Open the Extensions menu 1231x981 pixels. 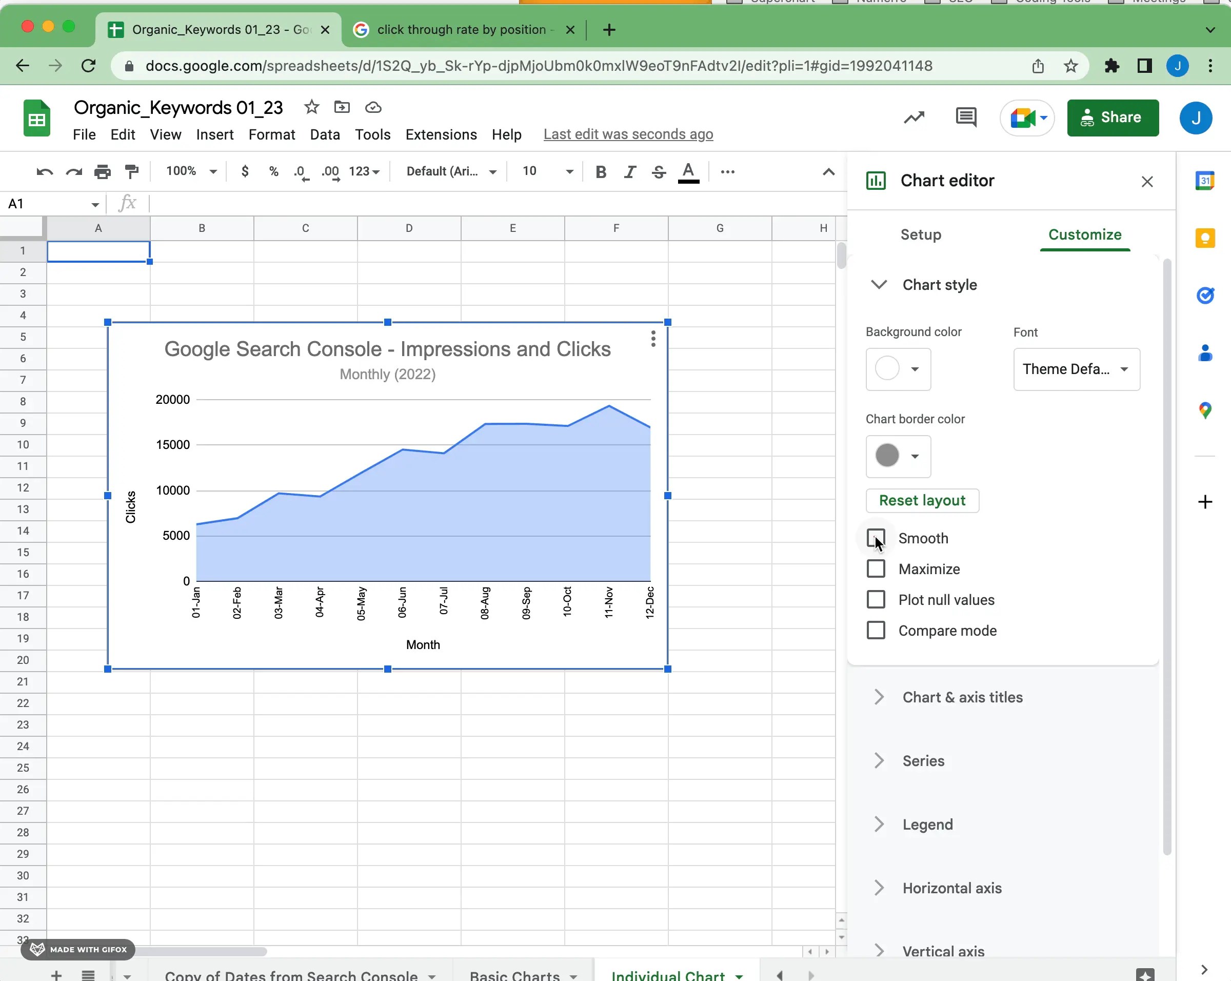click(441, 135)
